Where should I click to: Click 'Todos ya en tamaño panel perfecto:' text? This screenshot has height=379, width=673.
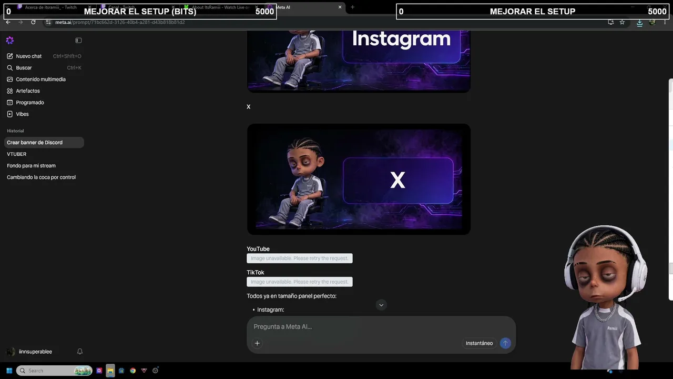(292, 296)
